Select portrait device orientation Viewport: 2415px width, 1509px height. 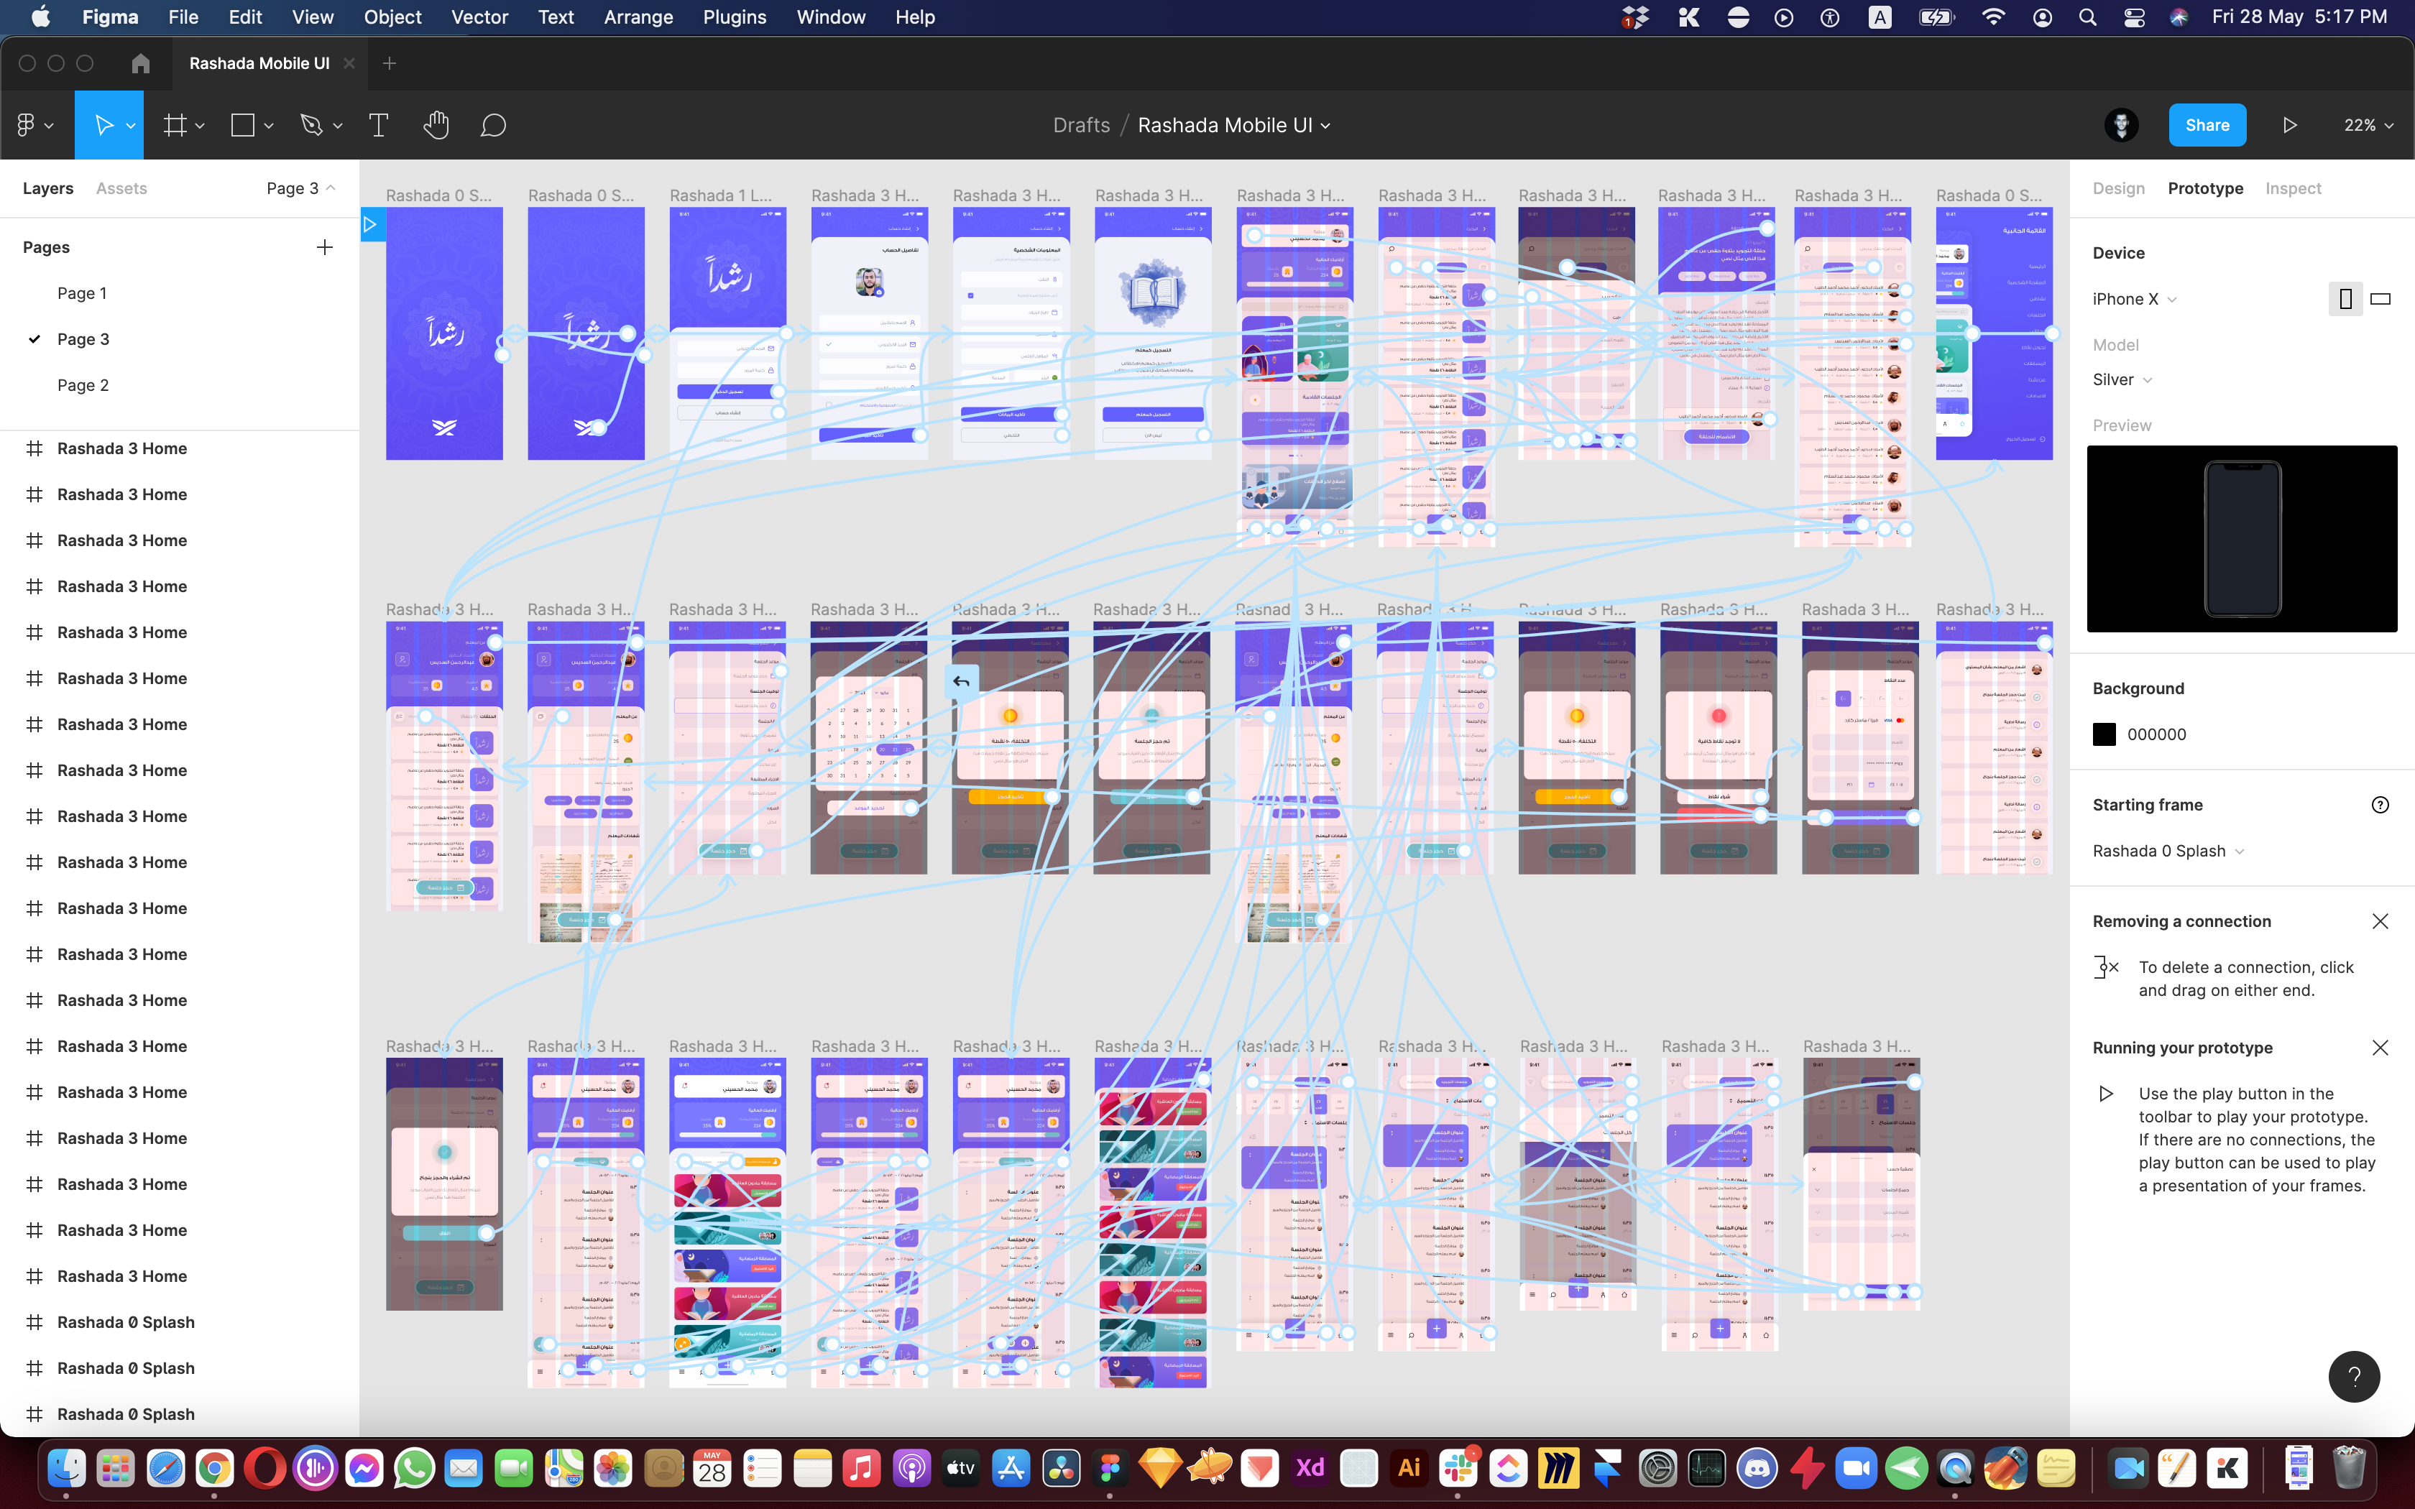pyautogui.click(x=2345, y=298)
